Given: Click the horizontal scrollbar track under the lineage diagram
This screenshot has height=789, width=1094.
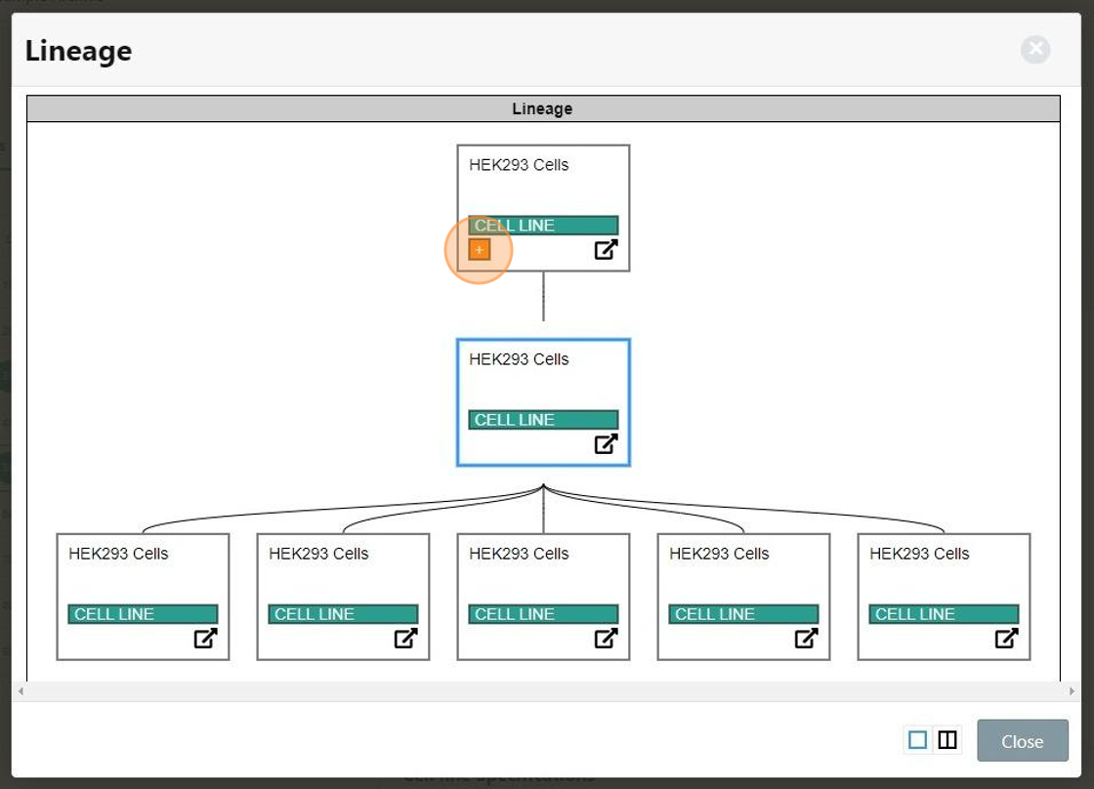Looking at the screenshot, I should [x=546, y=691].
